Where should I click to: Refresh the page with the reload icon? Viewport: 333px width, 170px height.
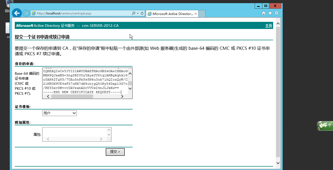(142, 13)
